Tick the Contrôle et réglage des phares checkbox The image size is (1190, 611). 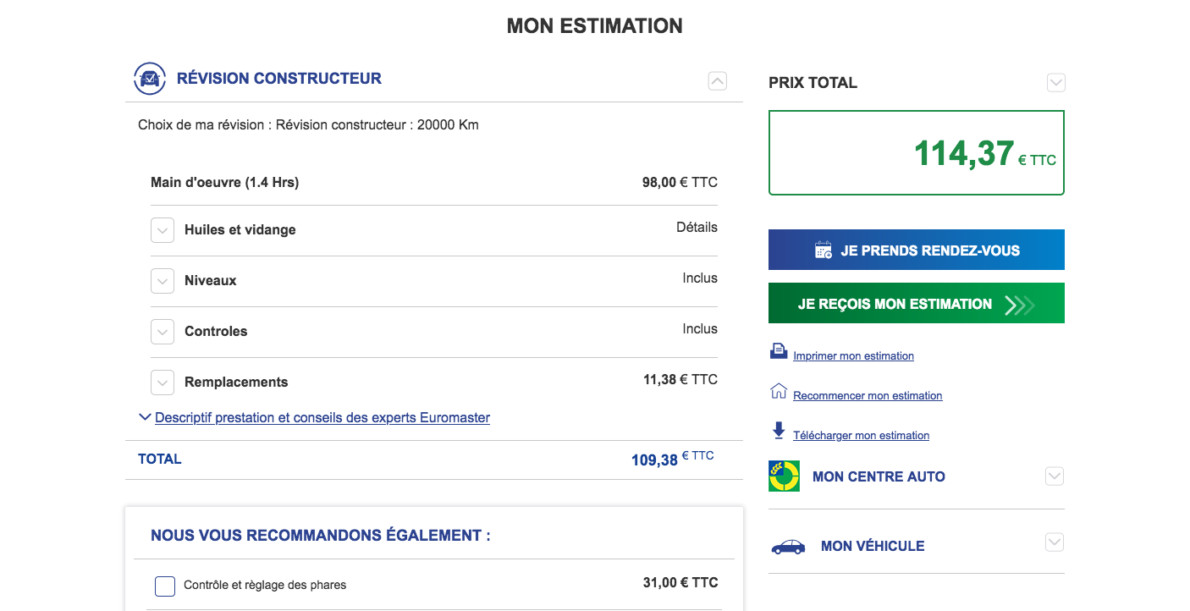point(165,586)
